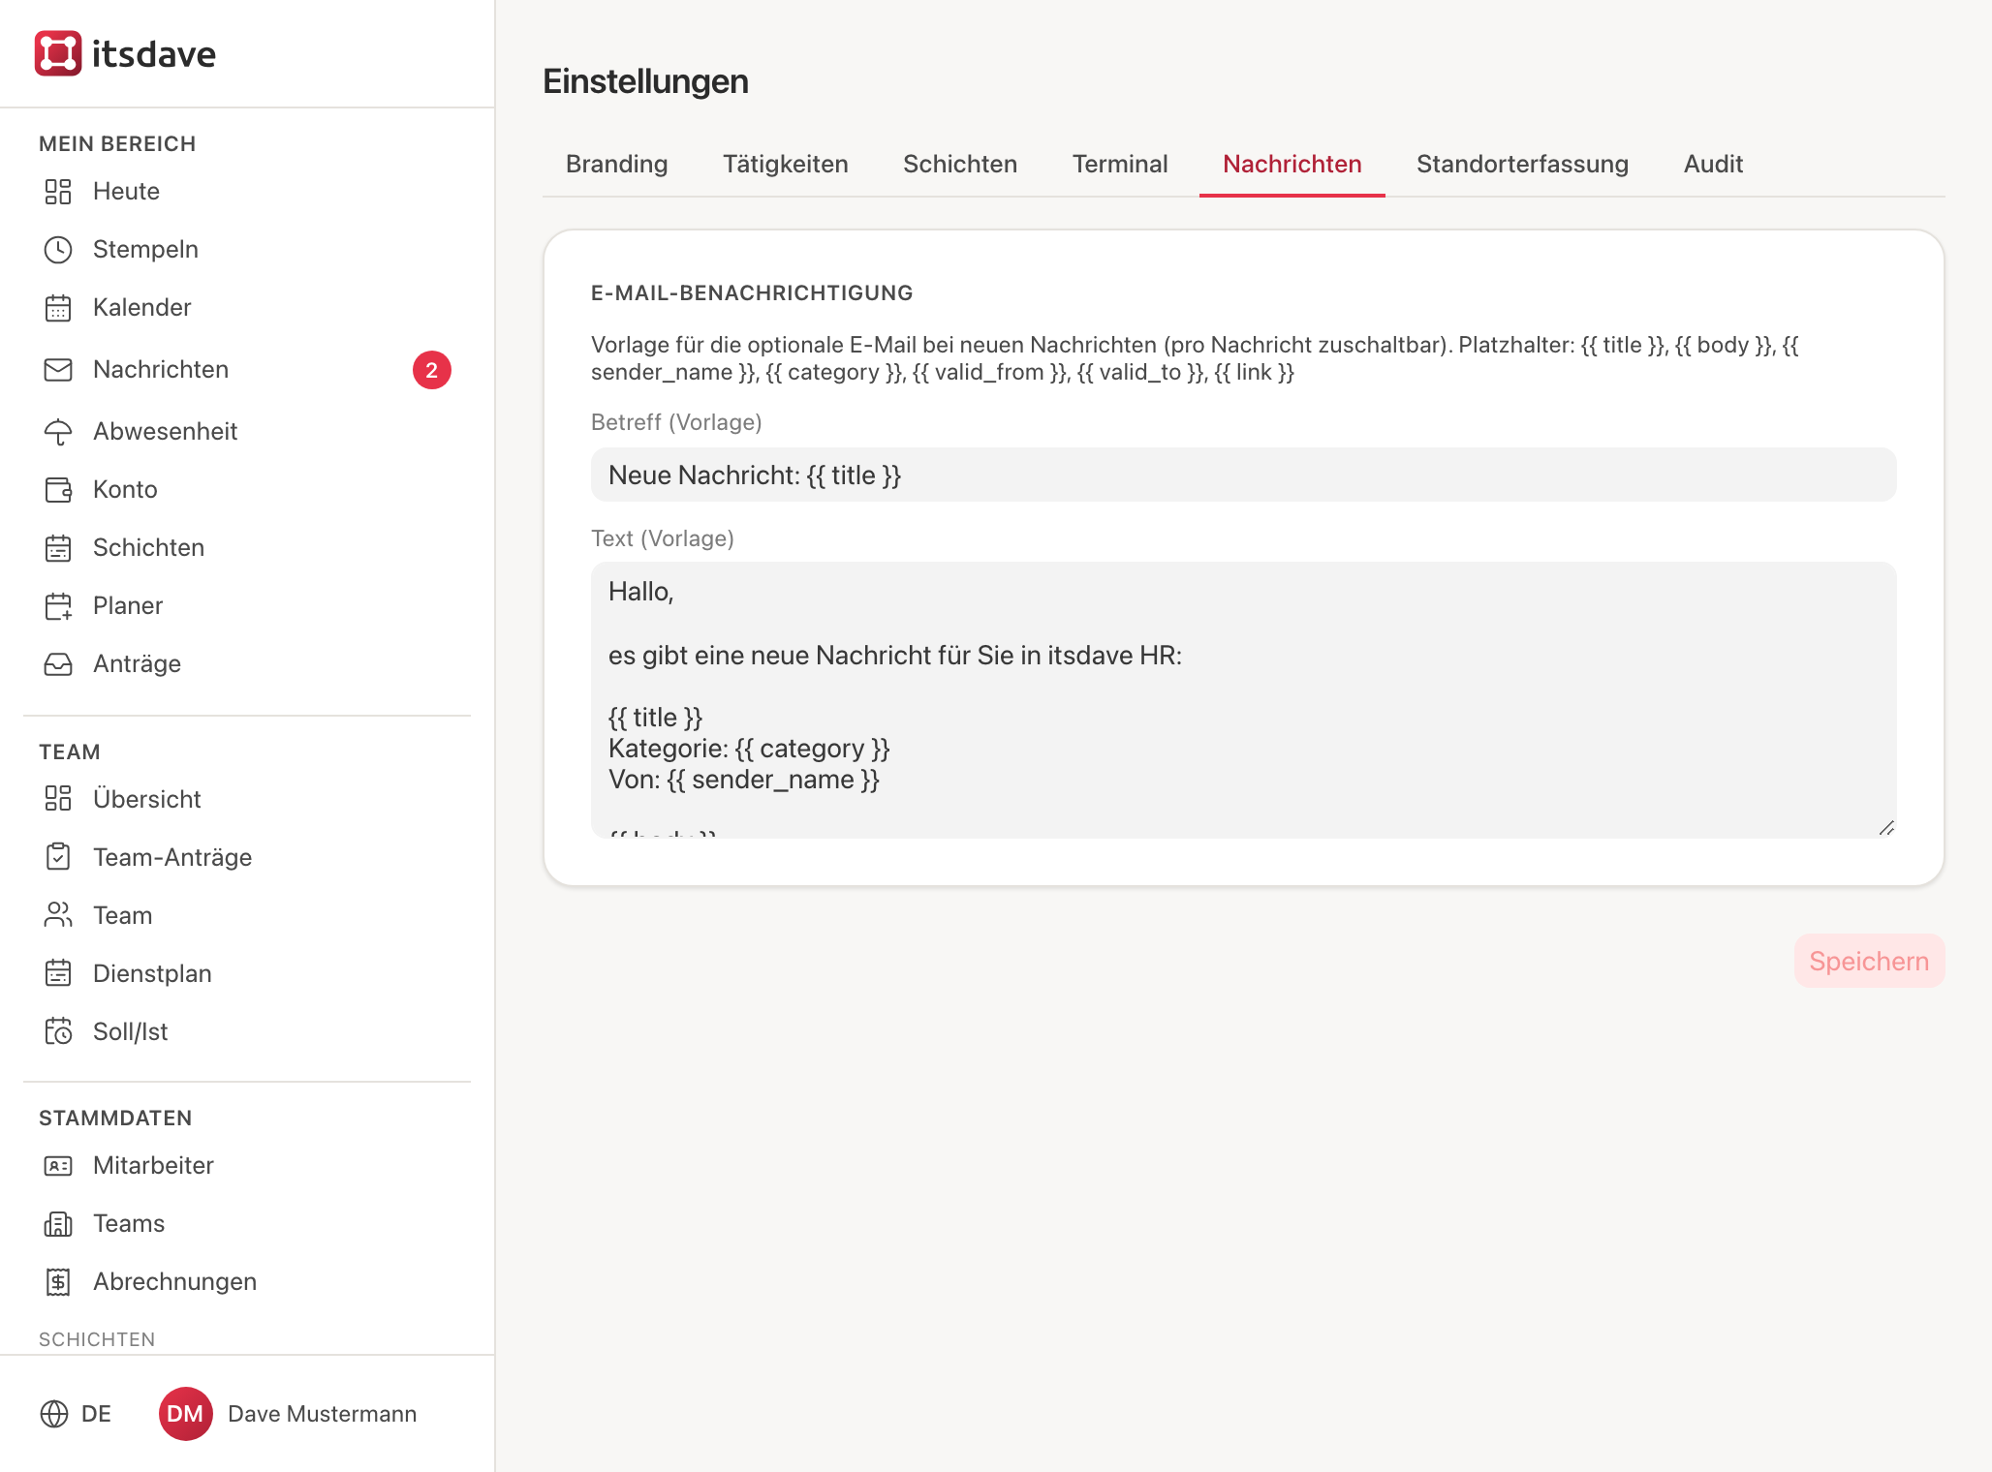Open Heute in the sidebar

(246, 192)
